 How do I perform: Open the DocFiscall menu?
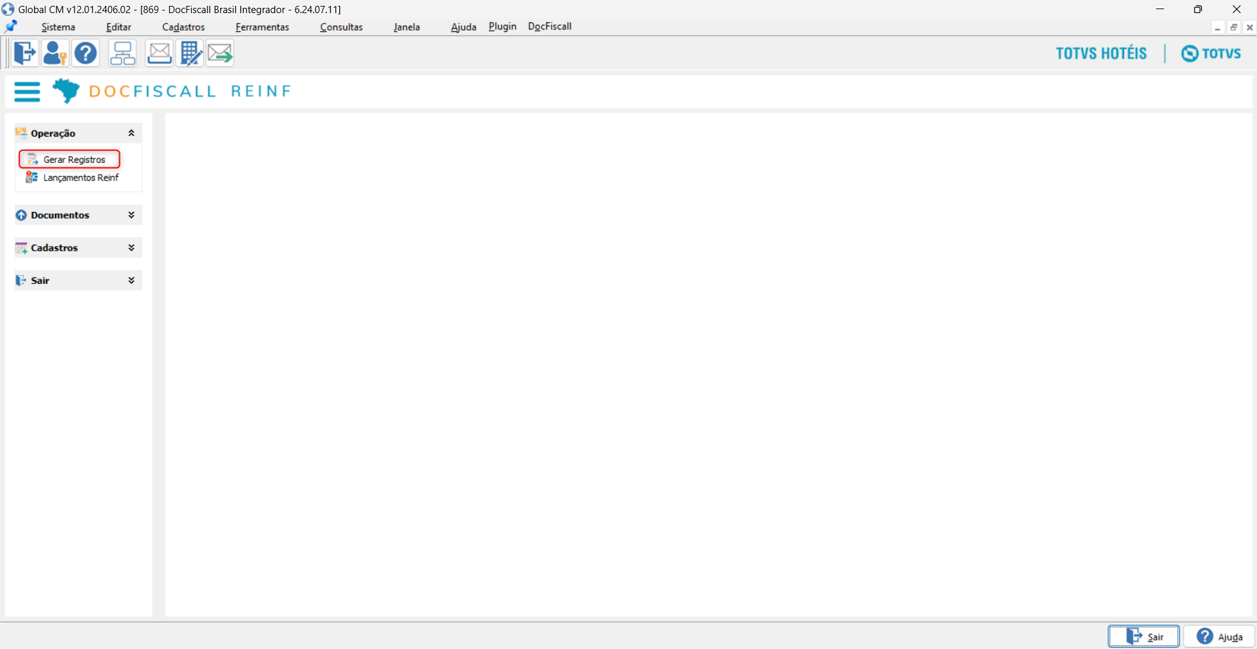click(550, 26)
